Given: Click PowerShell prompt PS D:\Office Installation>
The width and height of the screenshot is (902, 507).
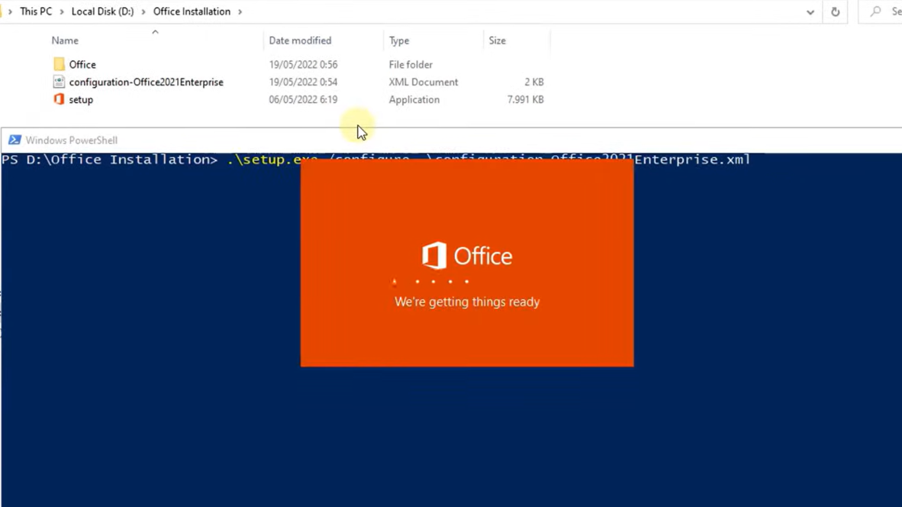Looking at the screenshot, I should click(x=109, y=160).
